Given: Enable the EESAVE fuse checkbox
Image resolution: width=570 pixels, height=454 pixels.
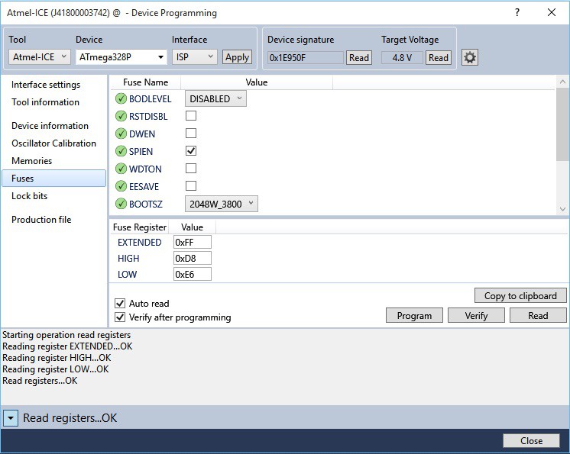Looking at the screenshot, I should click(x=191, y=186).
